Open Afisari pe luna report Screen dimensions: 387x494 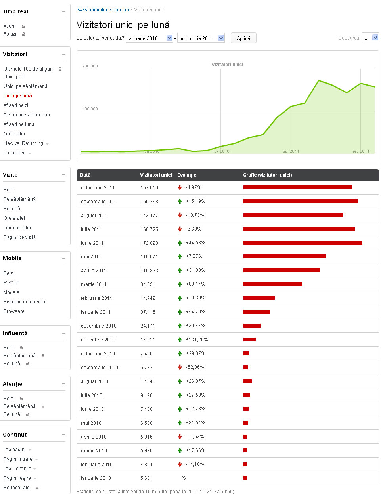19,124
